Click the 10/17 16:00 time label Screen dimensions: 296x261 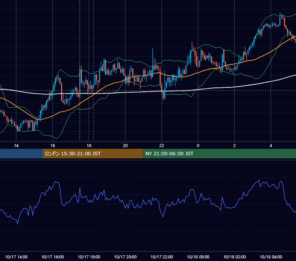(53, 257)
